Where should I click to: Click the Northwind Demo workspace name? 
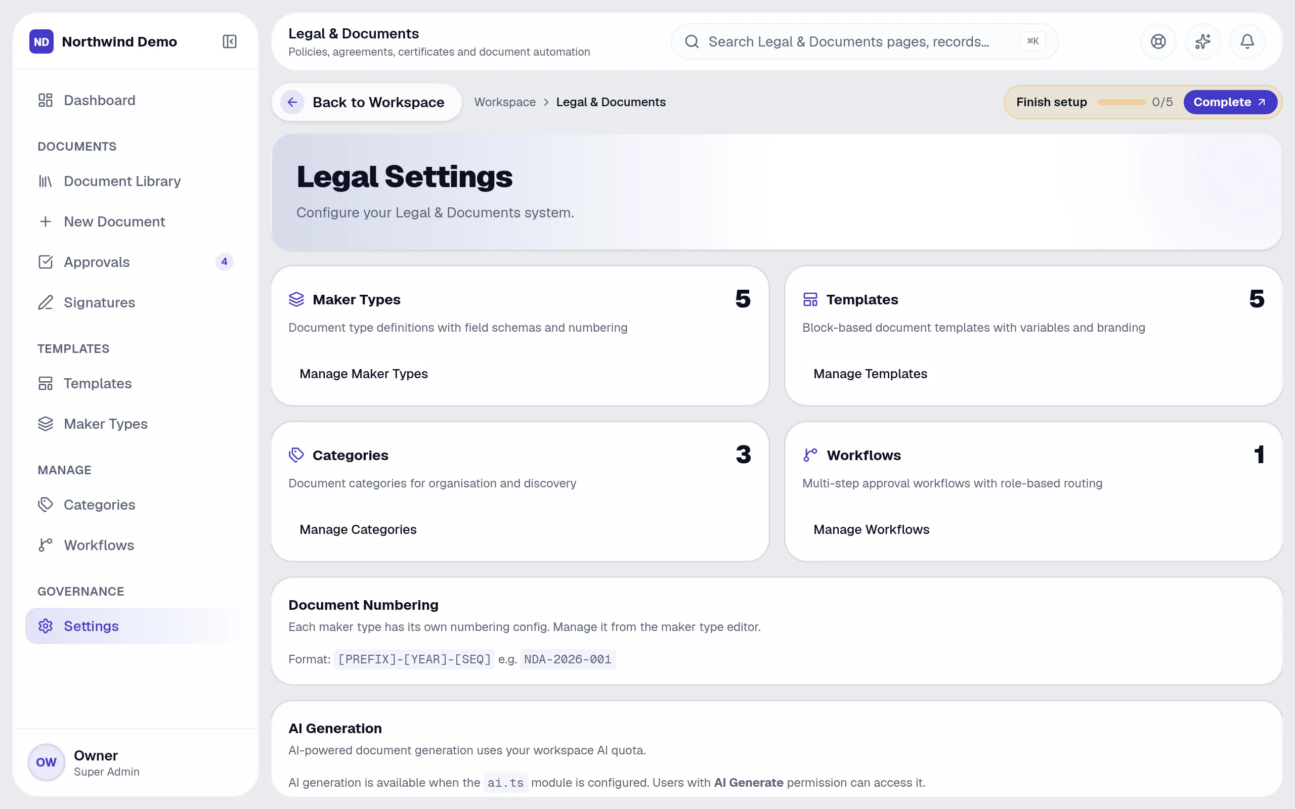pyautogui.click(x=119, y=41)
